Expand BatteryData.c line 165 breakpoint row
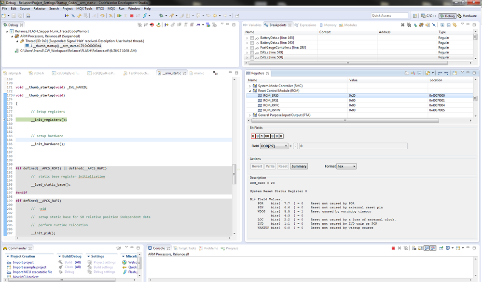This screenshot has height=282, width=482. (x=247, y=38)
